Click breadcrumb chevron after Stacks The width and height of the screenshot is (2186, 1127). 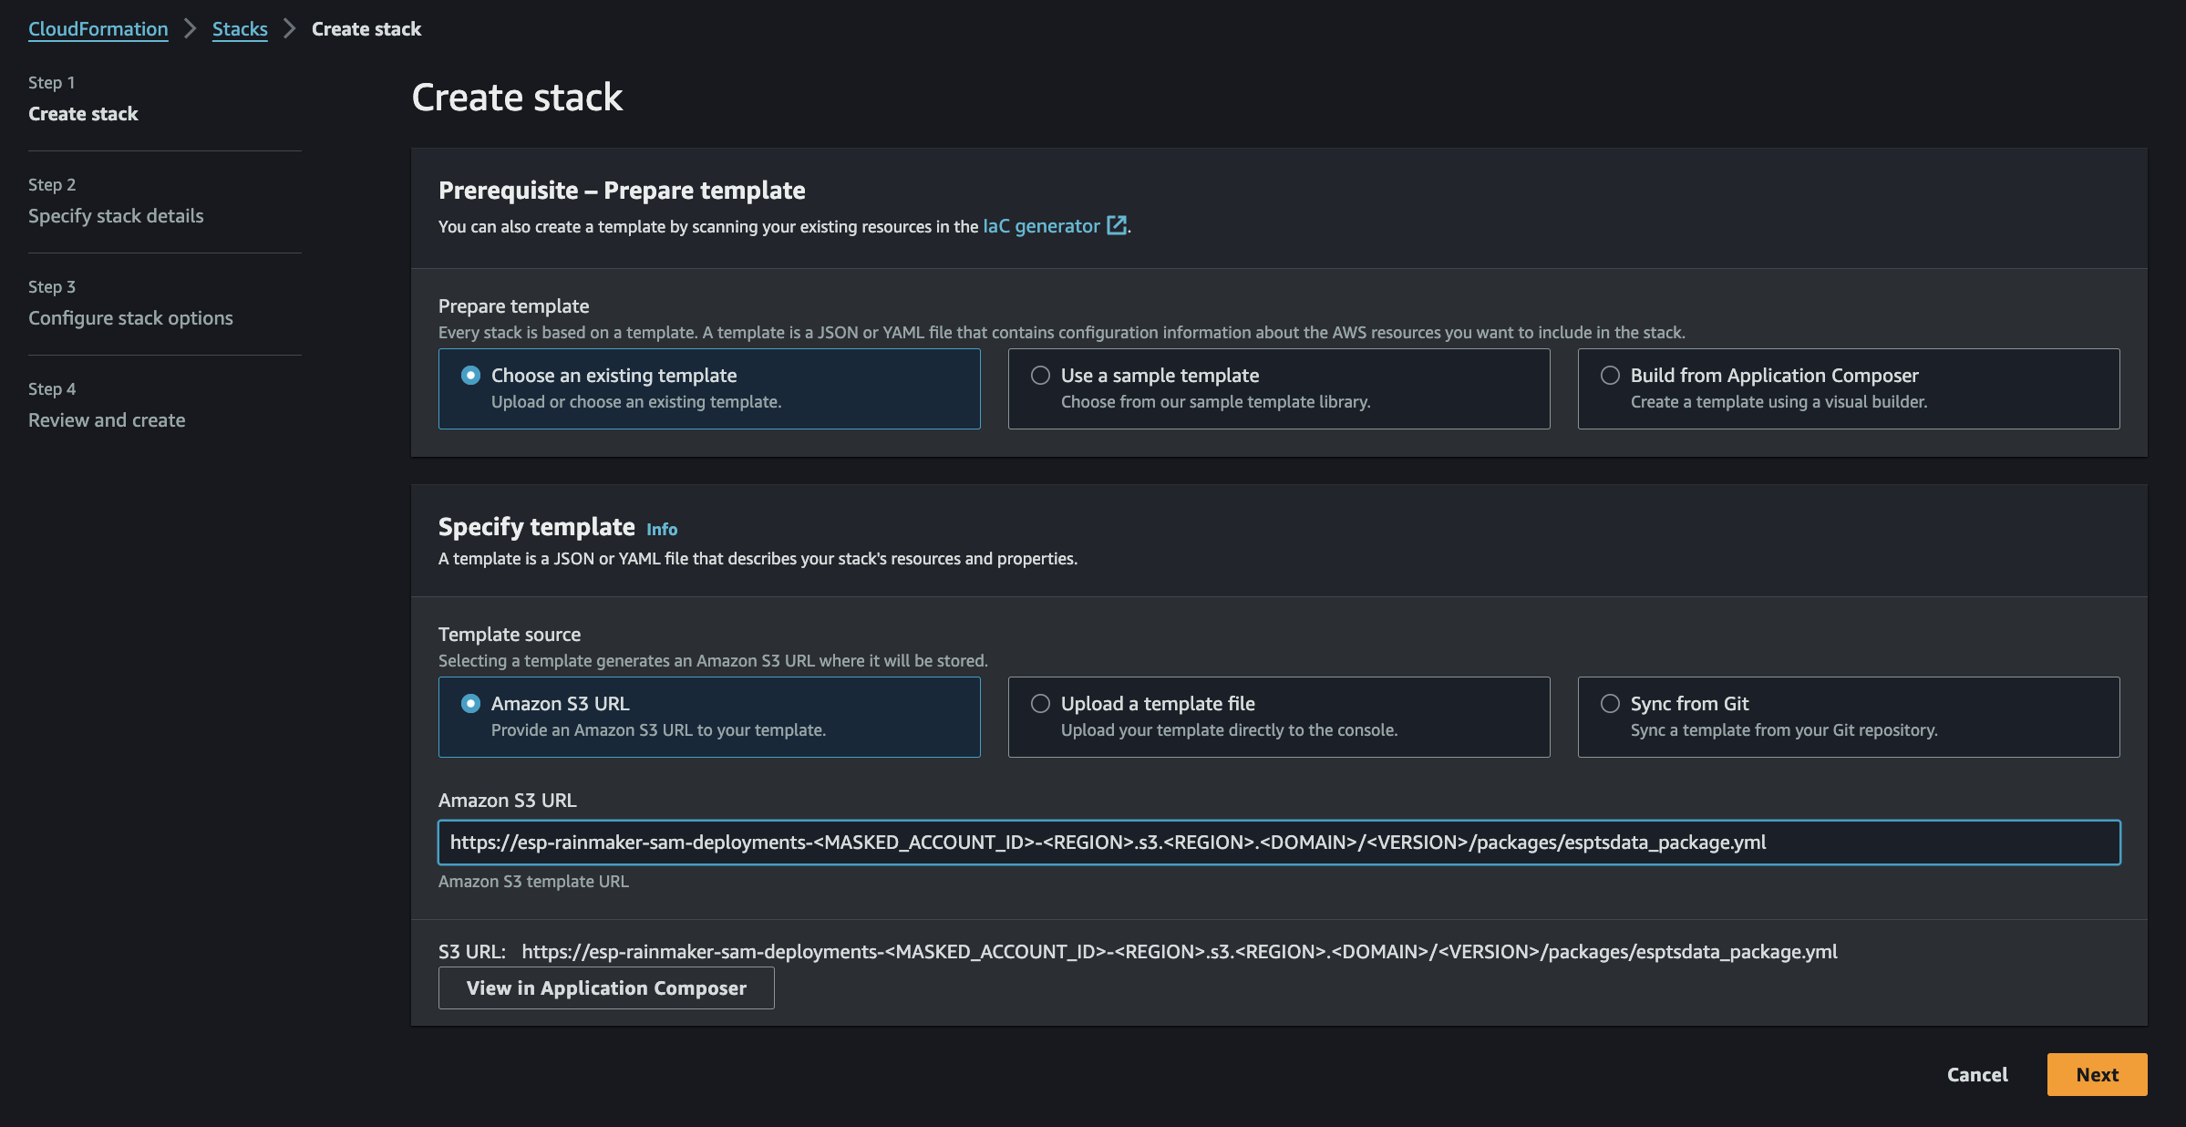coord(289,29)
